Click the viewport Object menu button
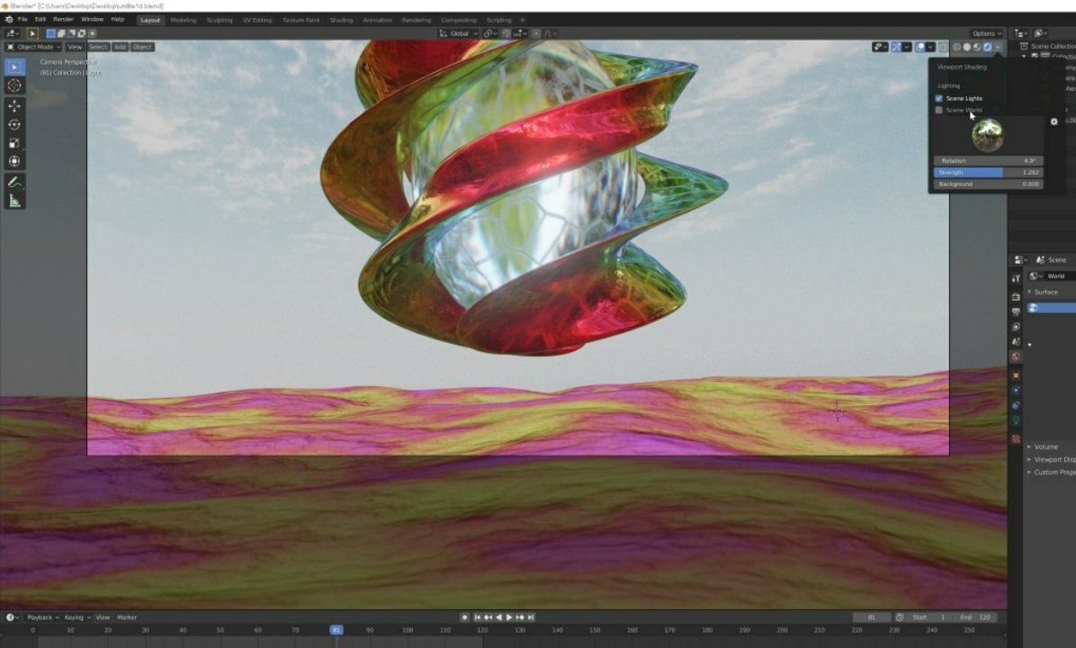The width and height of the screenshot is (1076, 648). coord(142,47)
